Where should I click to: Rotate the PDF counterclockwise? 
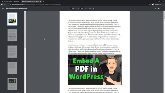point(94,9)
